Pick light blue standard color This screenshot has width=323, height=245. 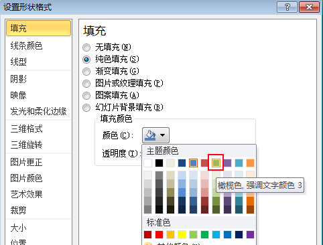[216, 235]
